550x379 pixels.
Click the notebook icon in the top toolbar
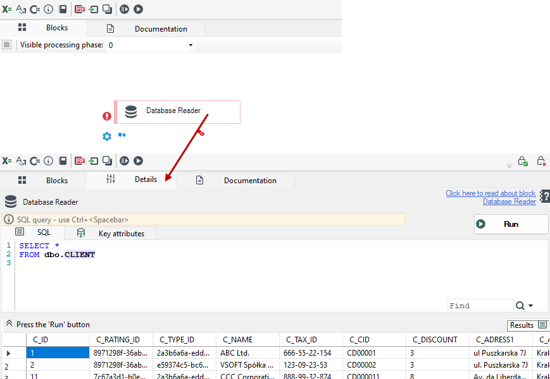(x=63, y=9)
